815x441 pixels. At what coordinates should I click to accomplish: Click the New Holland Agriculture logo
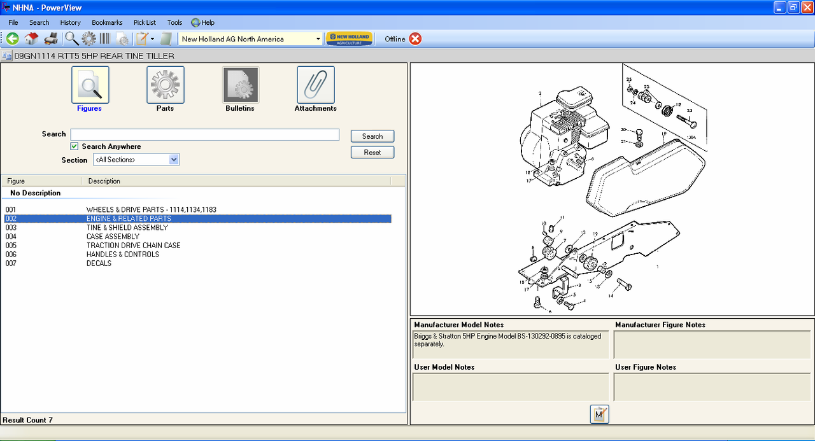click(x=349, y=39)
